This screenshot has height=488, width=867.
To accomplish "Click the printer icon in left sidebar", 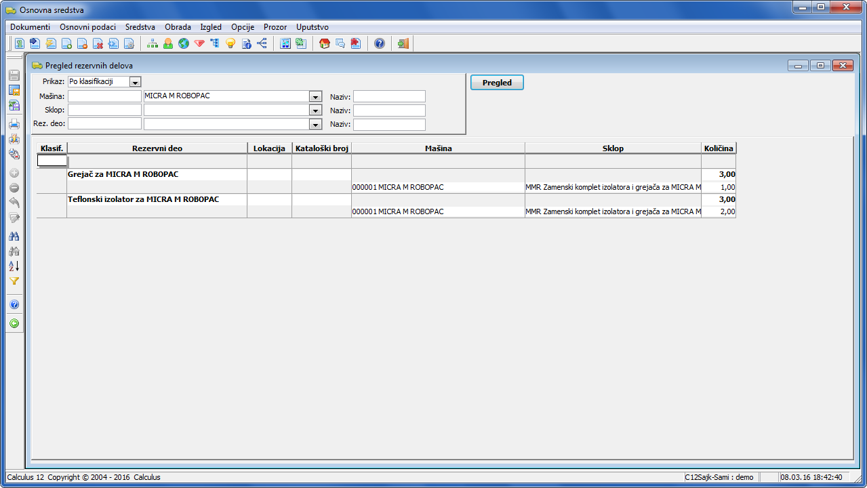I will (x=14, y=124).
